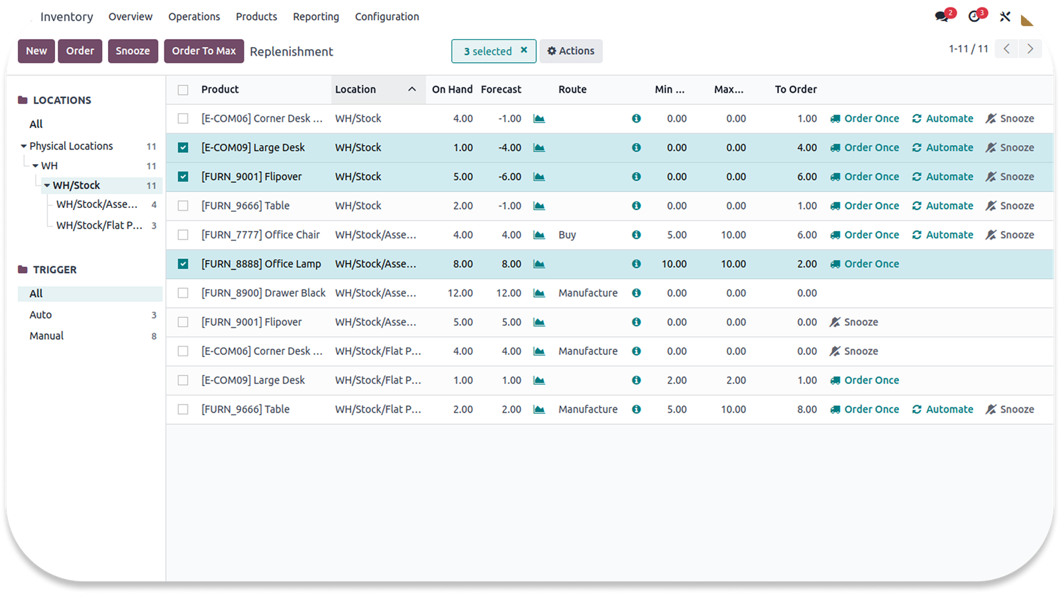Click the truck Order Once for Office Lamp

click(865, 264)
